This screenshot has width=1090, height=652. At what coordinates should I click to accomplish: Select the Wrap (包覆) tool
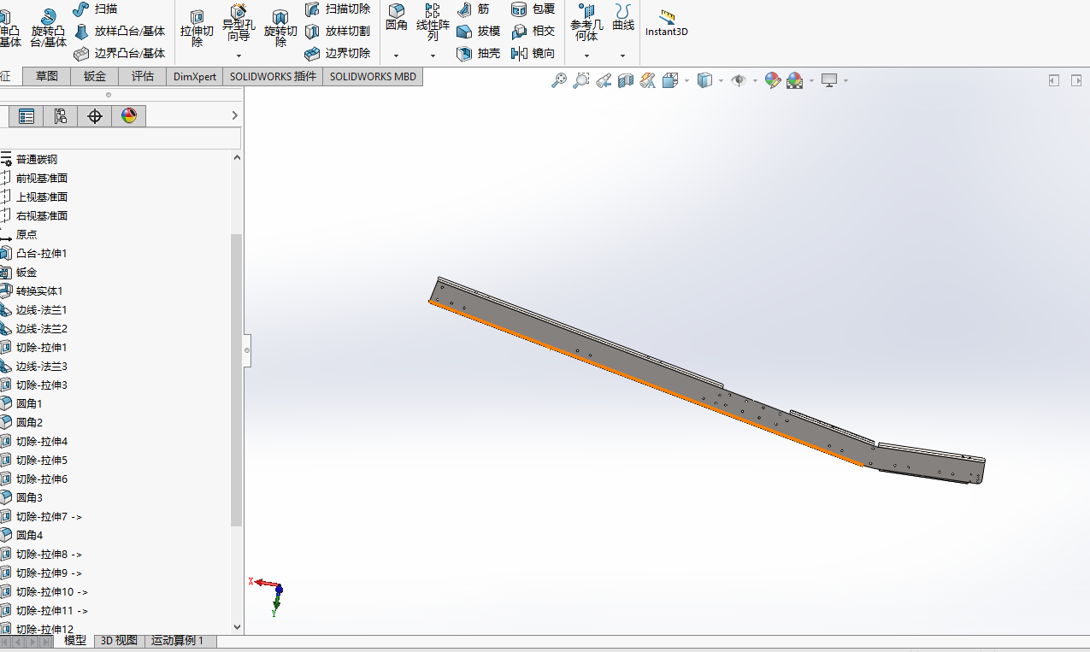533,9
